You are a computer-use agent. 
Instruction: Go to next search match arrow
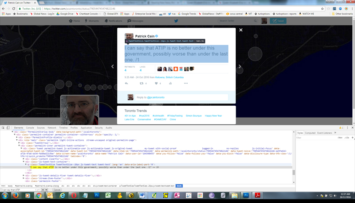coord(46,190)
